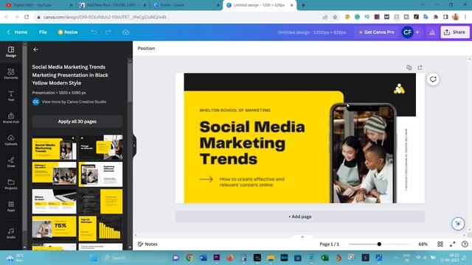Switch to the Add New Post tab
Screen dimensions: 472x265
(112, 5)
